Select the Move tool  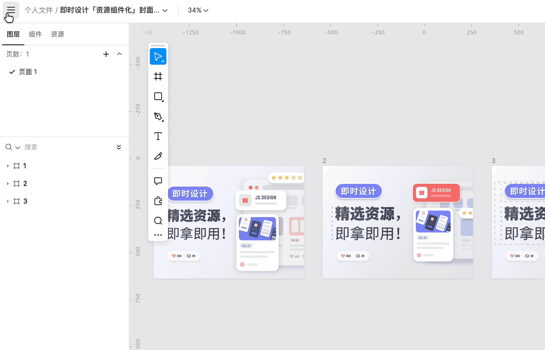158,56
